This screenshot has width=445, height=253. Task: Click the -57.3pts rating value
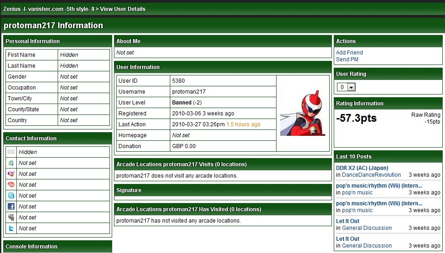[x=356, y=118]
